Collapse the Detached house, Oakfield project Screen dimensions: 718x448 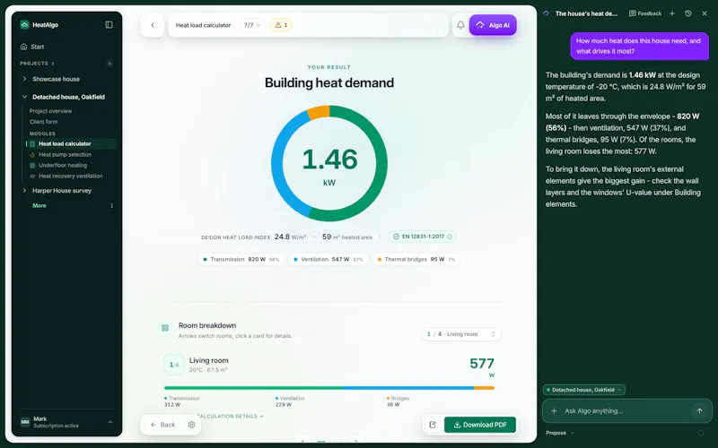(x=24, y=97)
